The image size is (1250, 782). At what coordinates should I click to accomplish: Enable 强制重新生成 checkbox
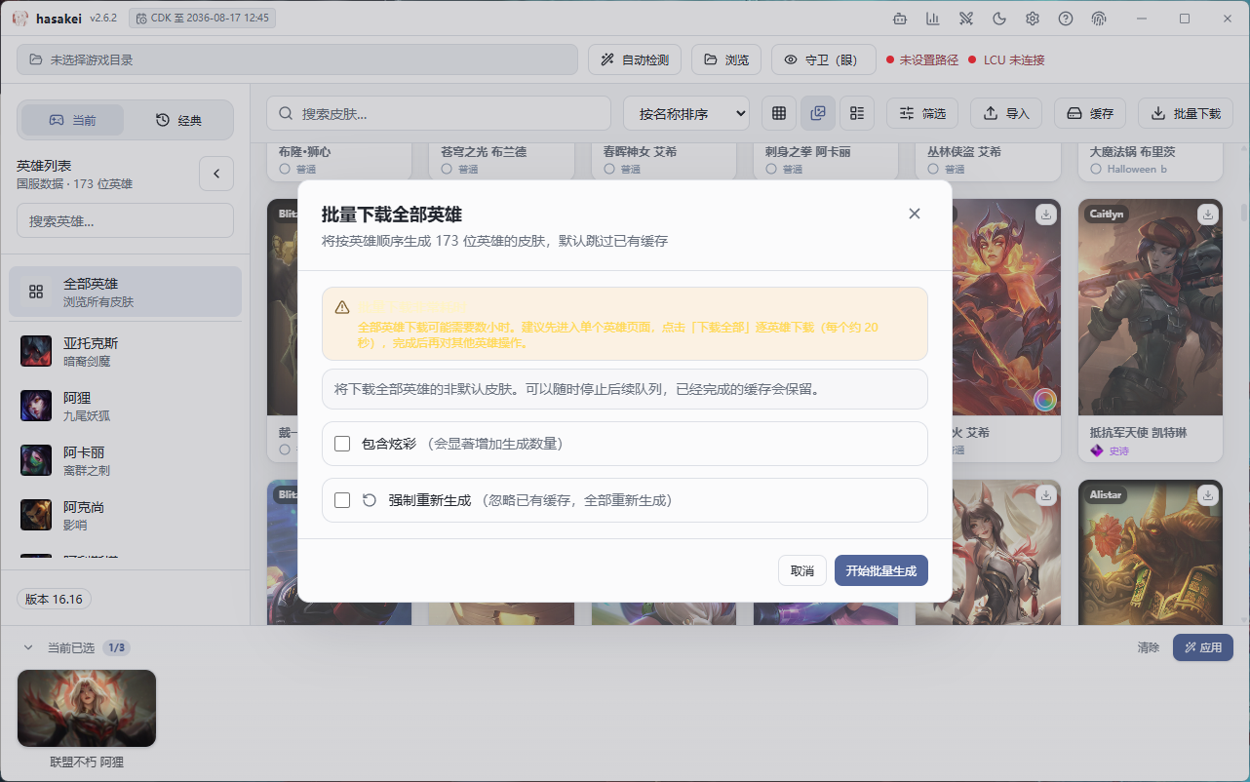point(342,500)
